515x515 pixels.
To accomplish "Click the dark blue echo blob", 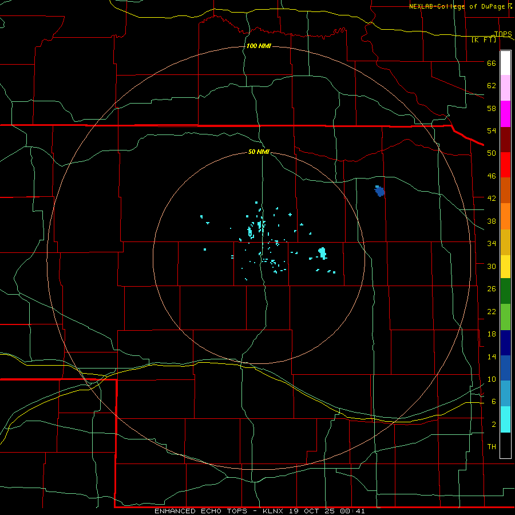I will [x=380, y=191].
